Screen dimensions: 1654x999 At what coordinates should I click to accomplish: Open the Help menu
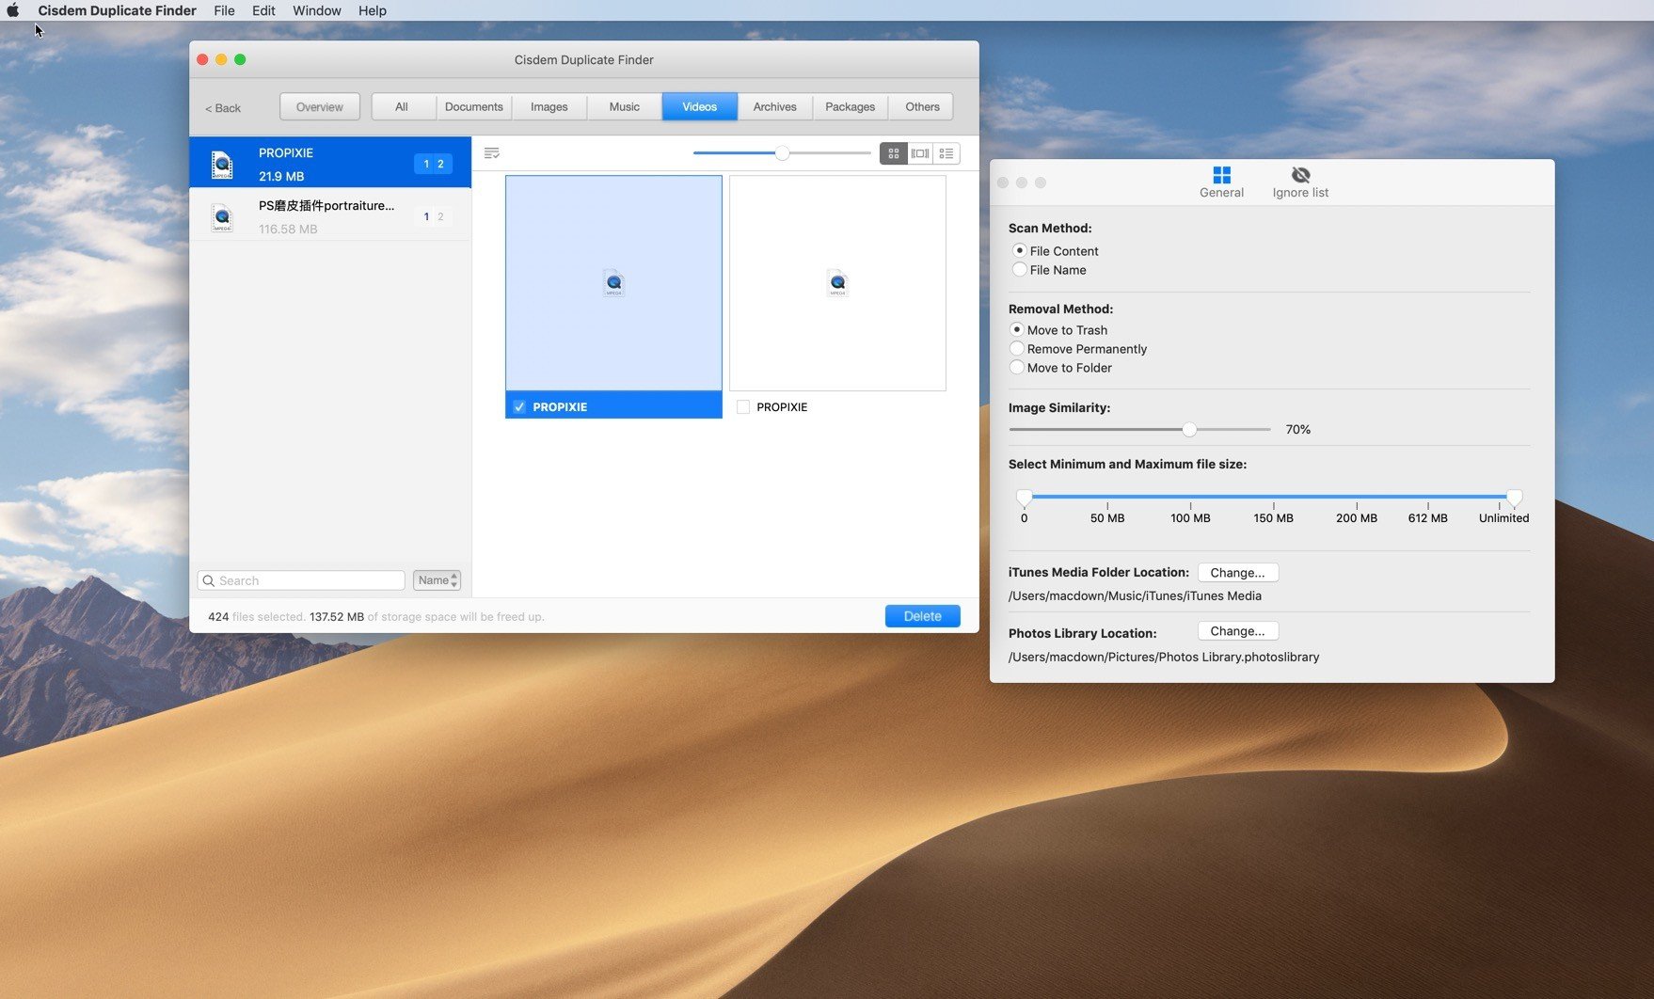coord(373,10)
